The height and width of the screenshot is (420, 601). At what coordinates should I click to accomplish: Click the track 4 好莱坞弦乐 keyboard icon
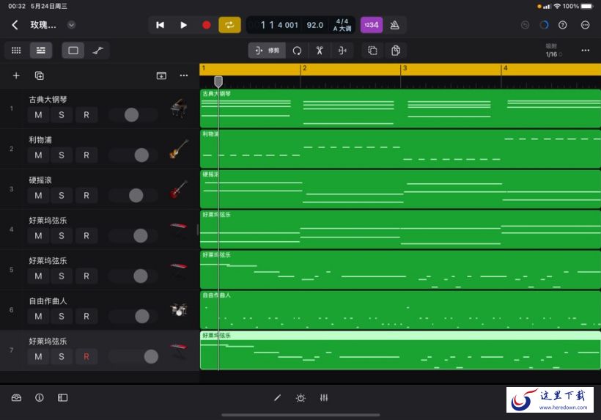[x=179, y=229]
